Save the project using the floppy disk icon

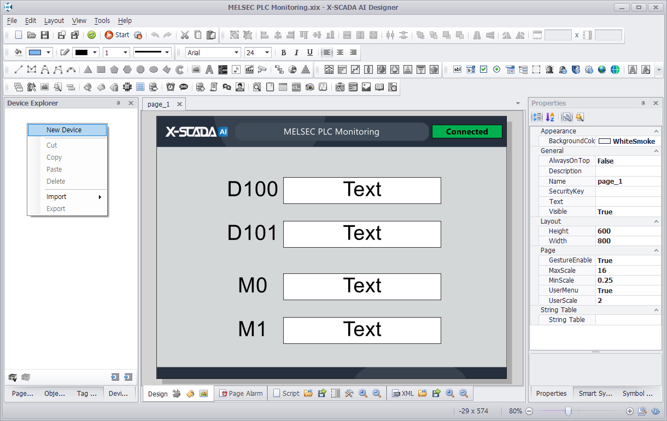[45, 35]
